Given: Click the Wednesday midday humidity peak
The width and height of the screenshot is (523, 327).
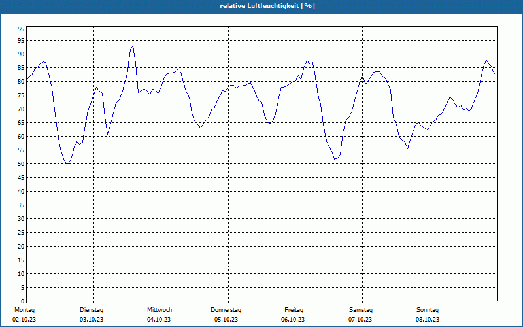Looking at the screenshot, I should pos(178,70).
